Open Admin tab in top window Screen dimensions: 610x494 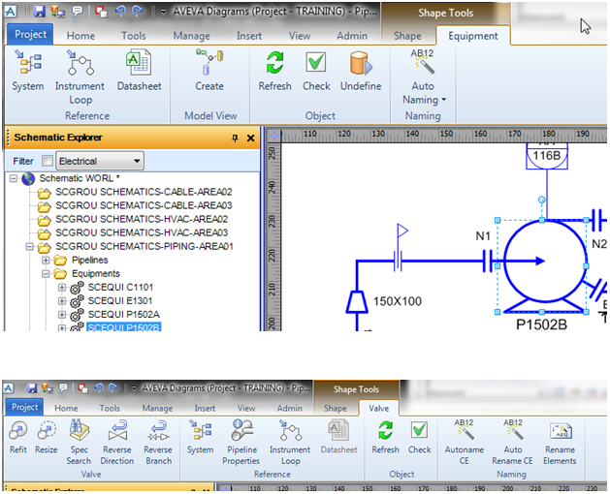352,36
